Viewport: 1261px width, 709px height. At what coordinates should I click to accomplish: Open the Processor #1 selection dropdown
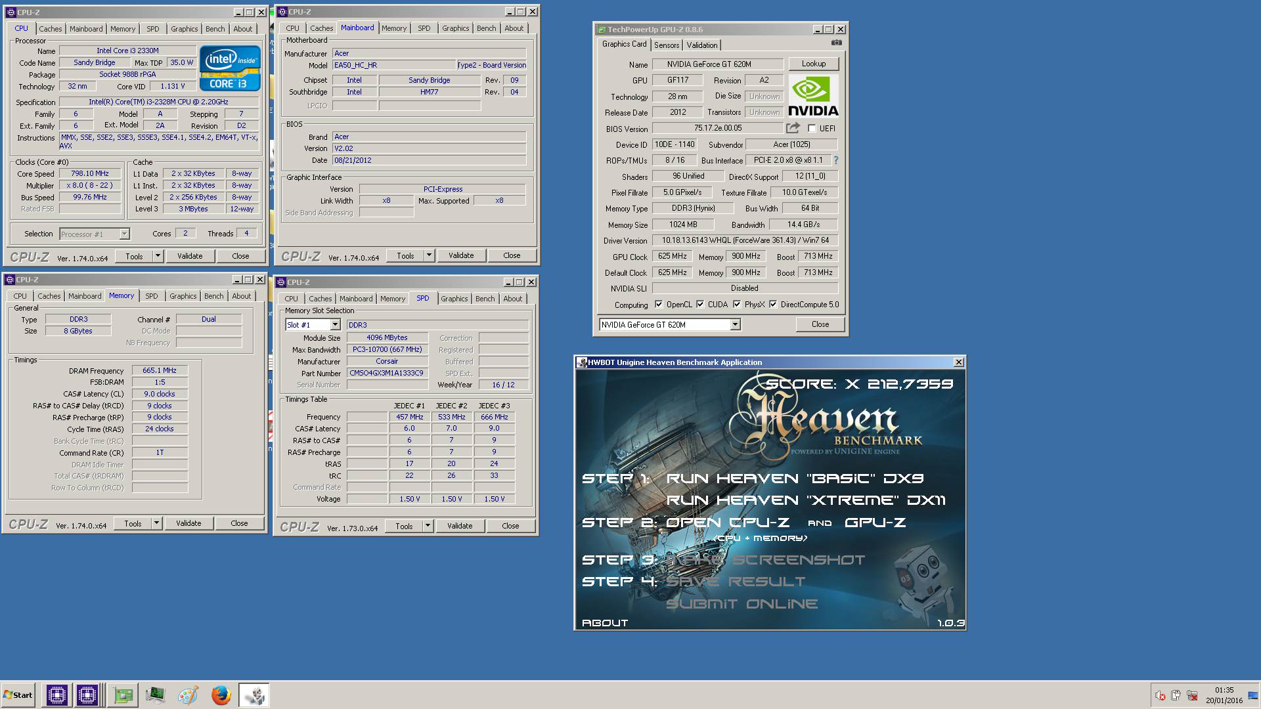(124, 234)
